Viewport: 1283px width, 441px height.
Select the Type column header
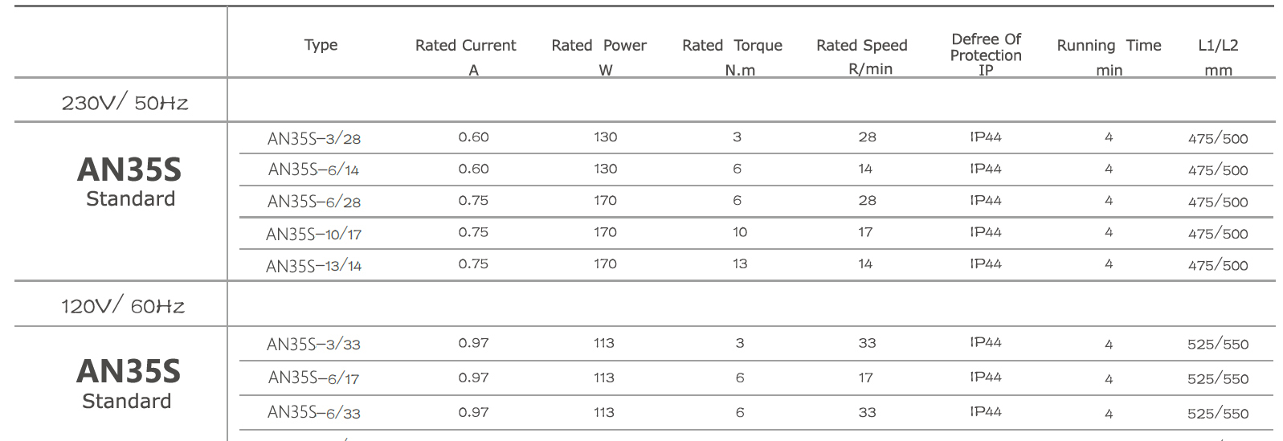321,45
